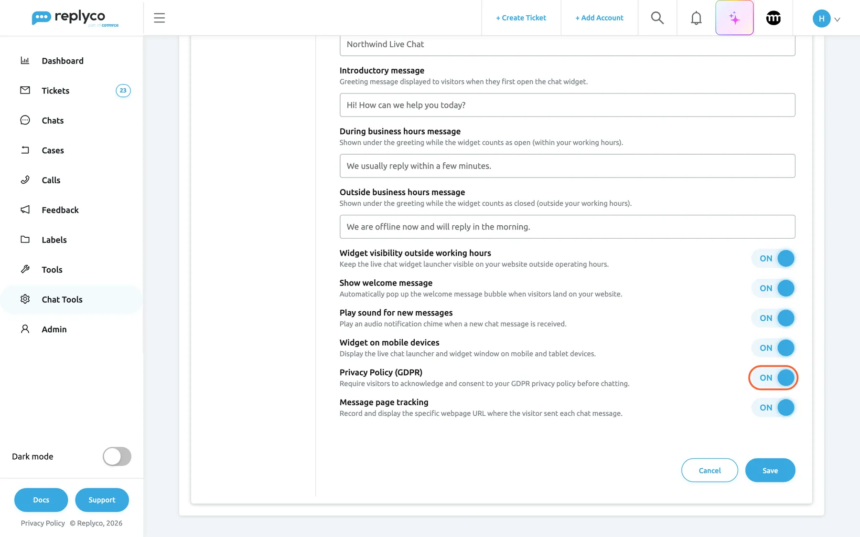860x537 pixels.
Task: Enable Dark mode switch
Action: coord(117,456)
